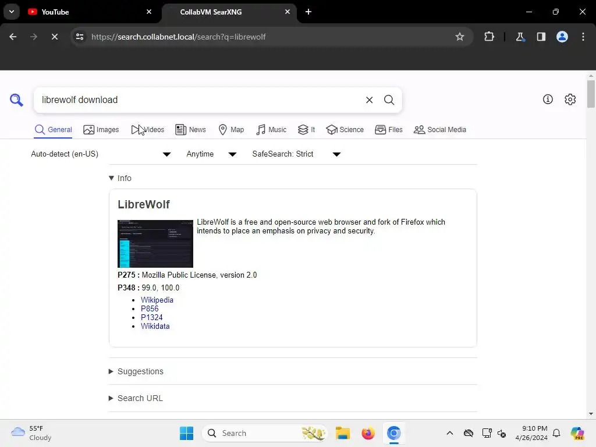Switch to the Videos category tab
Viewport: 596px width, 447px height.
148,130
